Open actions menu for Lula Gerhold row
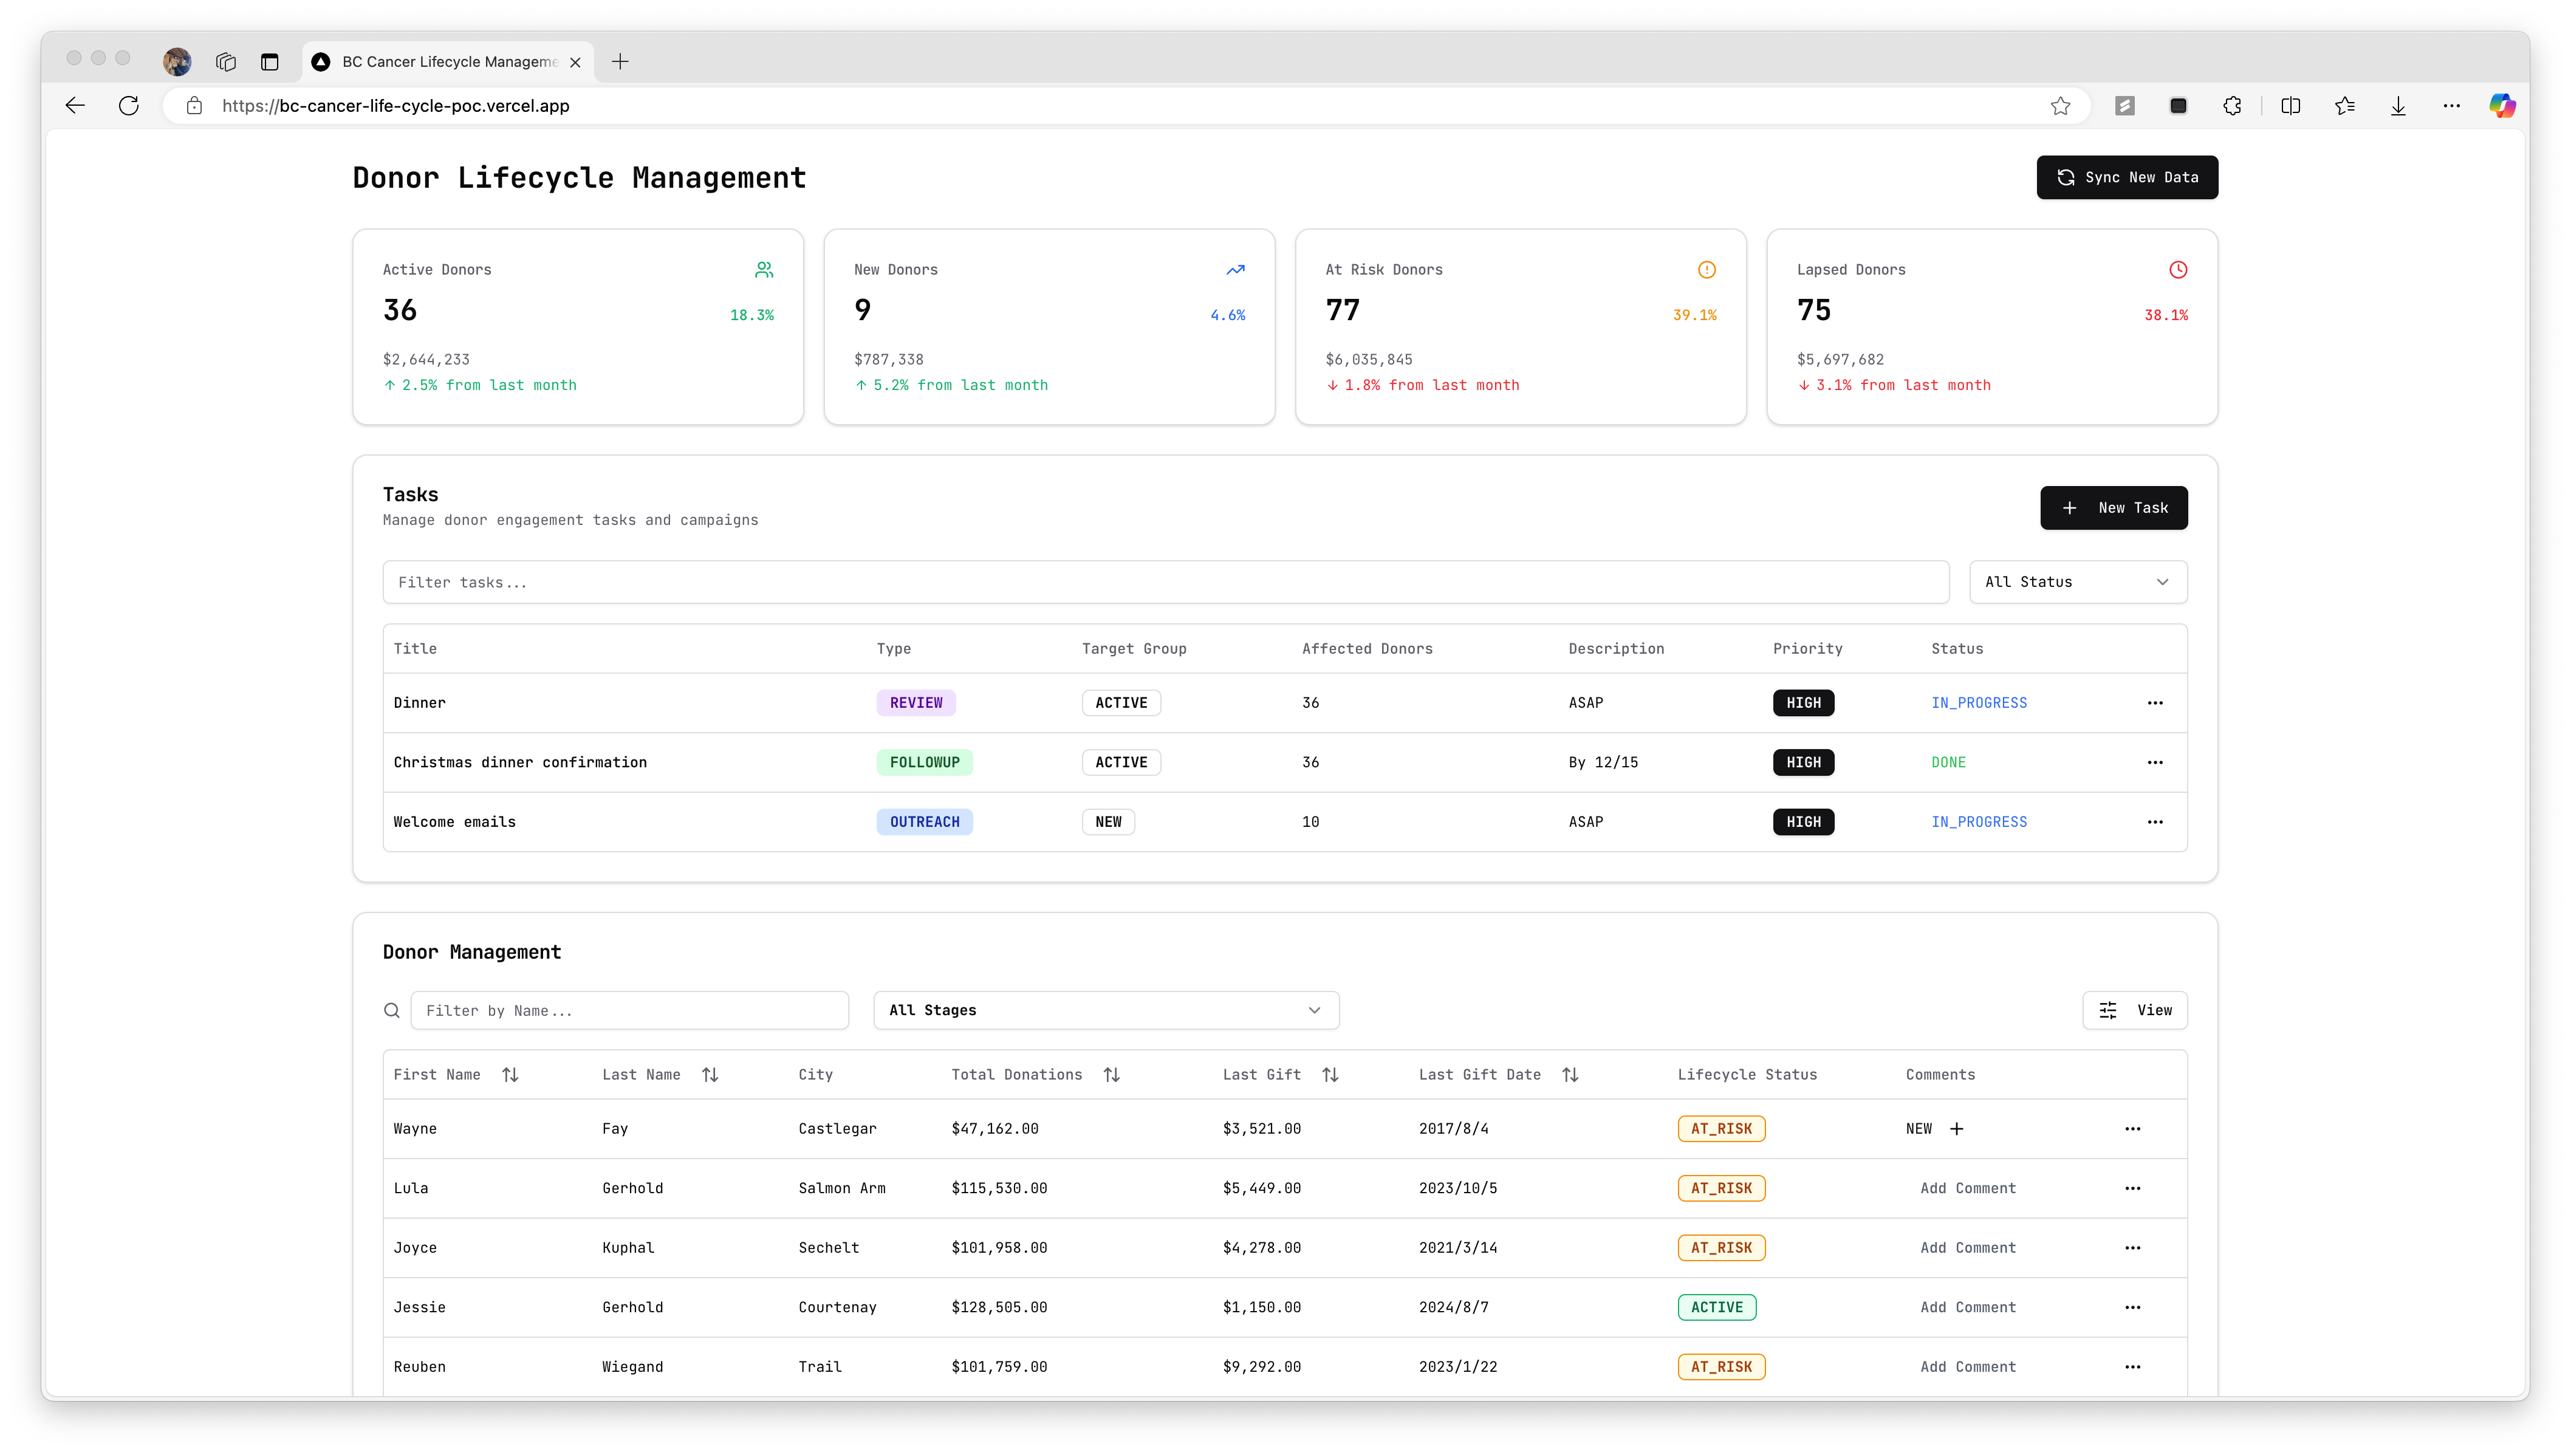 (x=2133, y=1188)
